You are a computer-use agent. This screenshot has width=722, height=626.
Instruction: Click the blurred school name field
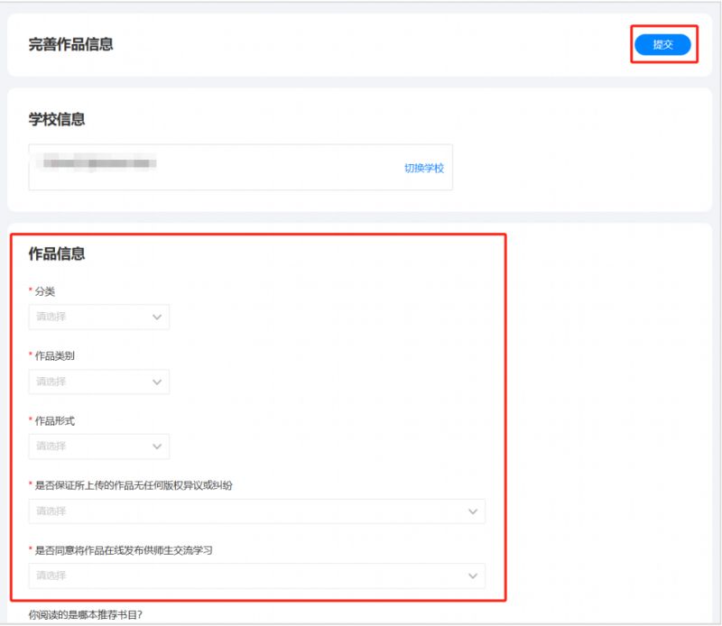[240, 167]
